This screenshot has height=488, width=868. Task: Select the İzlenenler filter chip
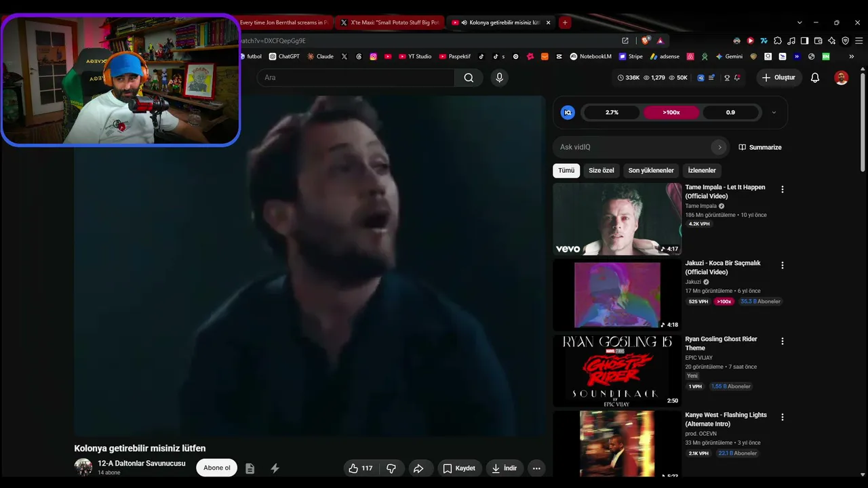[x=702, y=171]
